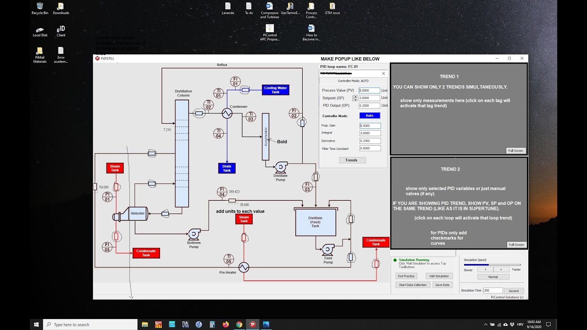This screenshot has height=330, width=587.
Task: Click the valve next to TI 02
Action: click(199, 113)
